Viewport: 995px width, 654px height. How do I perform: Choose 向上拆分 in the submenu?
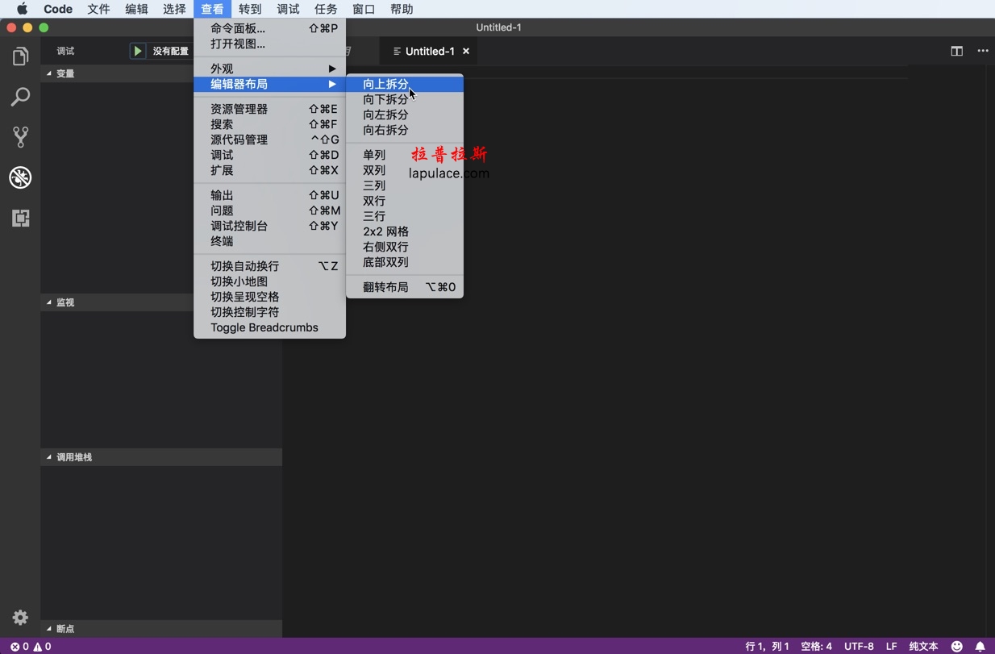point(405,84)
